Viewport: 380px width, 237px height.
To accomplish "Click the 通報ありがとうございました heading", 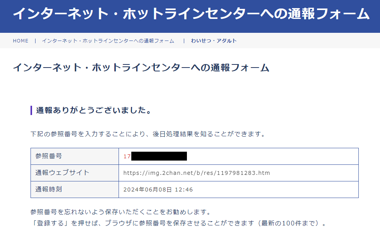I will coord(93,111).
